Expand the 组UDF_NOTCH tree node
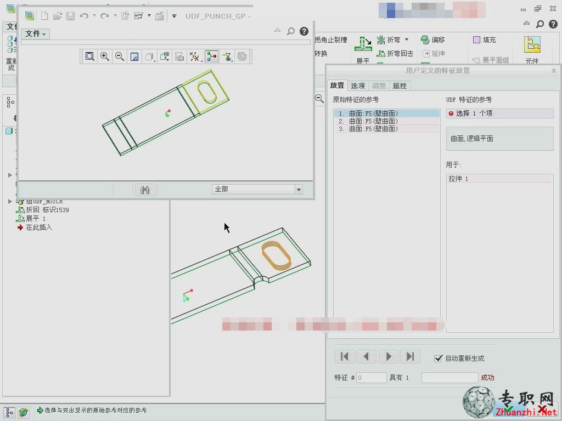Viewport: 562px width, 421px height. pos(10,201)
